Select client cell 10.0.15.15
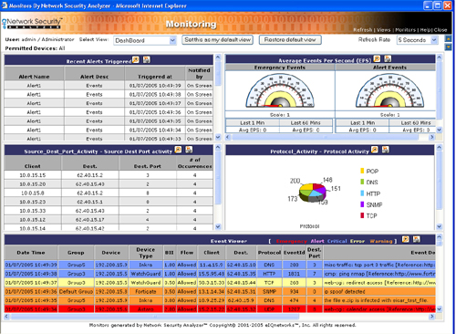Viewport: 456px width, 334px height. [33, 175]
